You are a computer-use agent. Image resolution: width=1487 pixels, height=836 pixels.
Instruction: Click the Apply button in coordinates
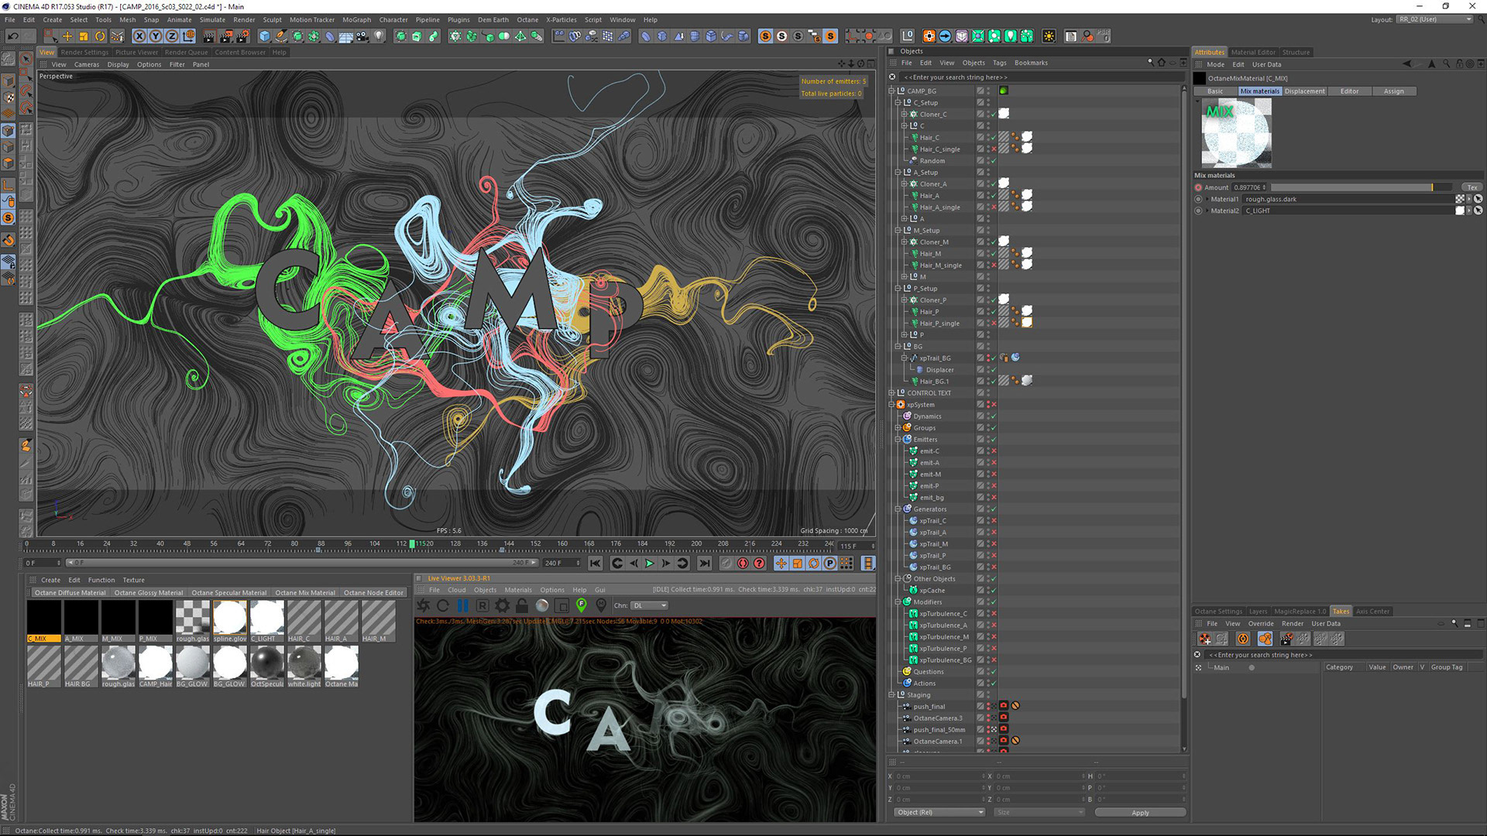click(1140, 813)
